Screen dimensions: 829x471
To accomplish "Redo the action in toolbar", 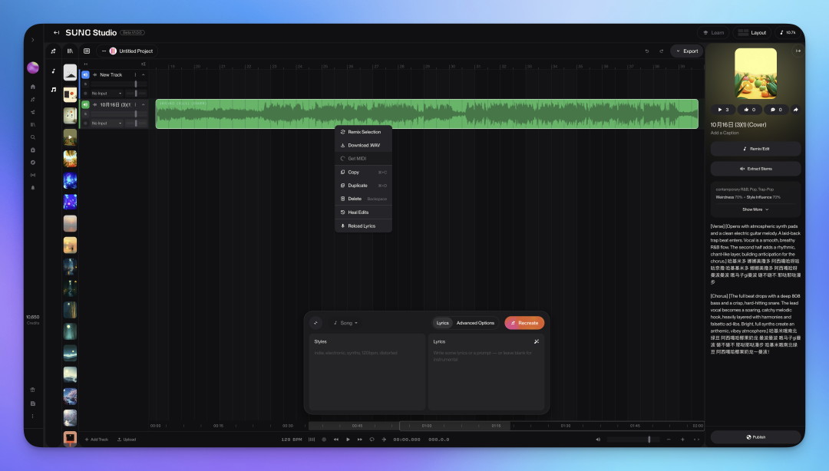I will (x=661, y=51).
